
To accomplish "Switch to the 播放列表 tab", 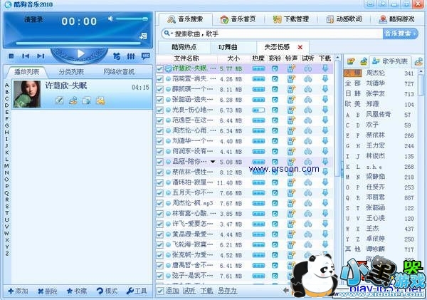I will [26, 72].
